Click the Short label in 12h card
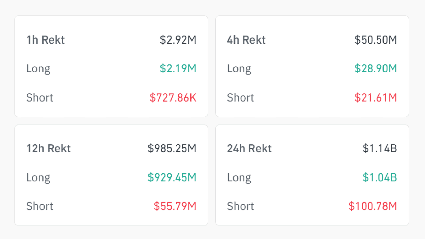Image resolution: width=425 pixels, height=239 pixels. point(40,206)
